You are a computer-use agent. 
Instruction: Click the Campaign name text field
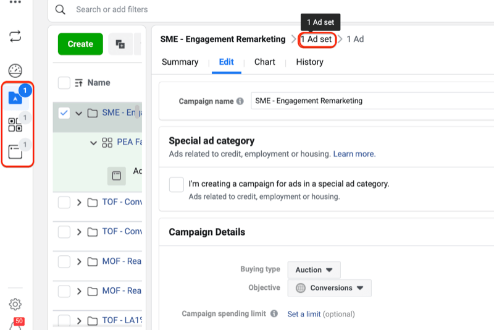pyautogui.click(x=371, y=101)
